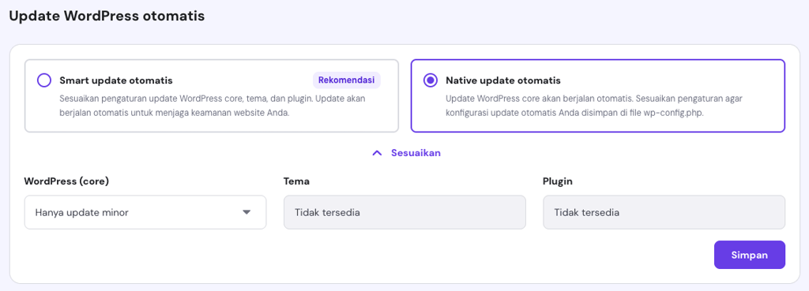
Task: Click the WordPress (core) label
Action: coord(66,181)
